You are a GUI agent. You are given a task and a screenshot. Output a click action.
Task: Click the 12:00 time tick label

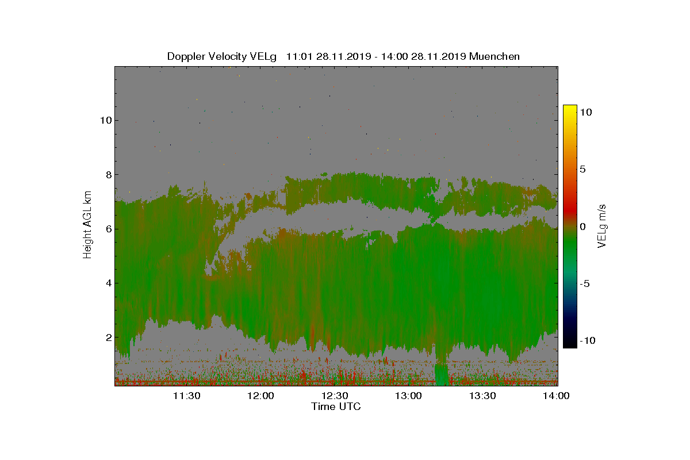(x=260, y=396)
